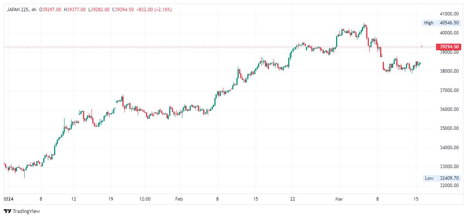This screenshot has height=218, width=467.
Task: Click the high price value 40546.50
Action: (449, 23)
